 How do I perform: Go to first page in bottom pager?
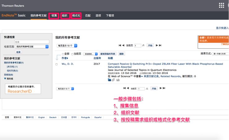(124, 88)
